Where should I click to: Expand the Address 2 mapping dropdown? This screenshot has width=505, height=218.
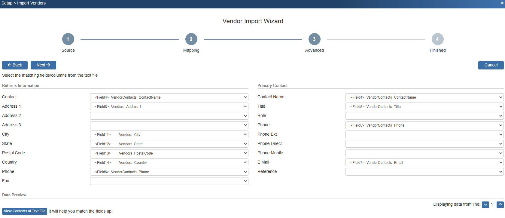(169, 116)
